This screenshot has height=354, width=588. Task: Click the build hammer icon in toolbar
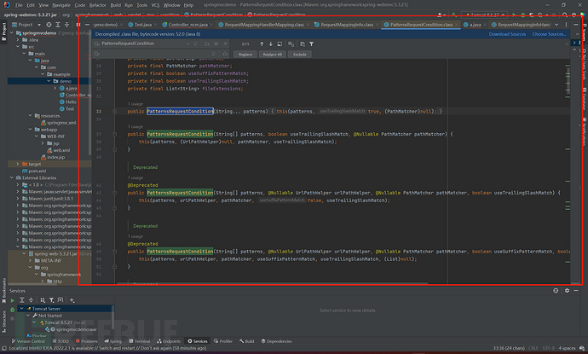point(454,15)
